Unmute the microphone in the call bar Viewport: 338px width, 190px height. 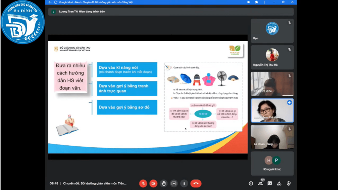pos(143,183)
